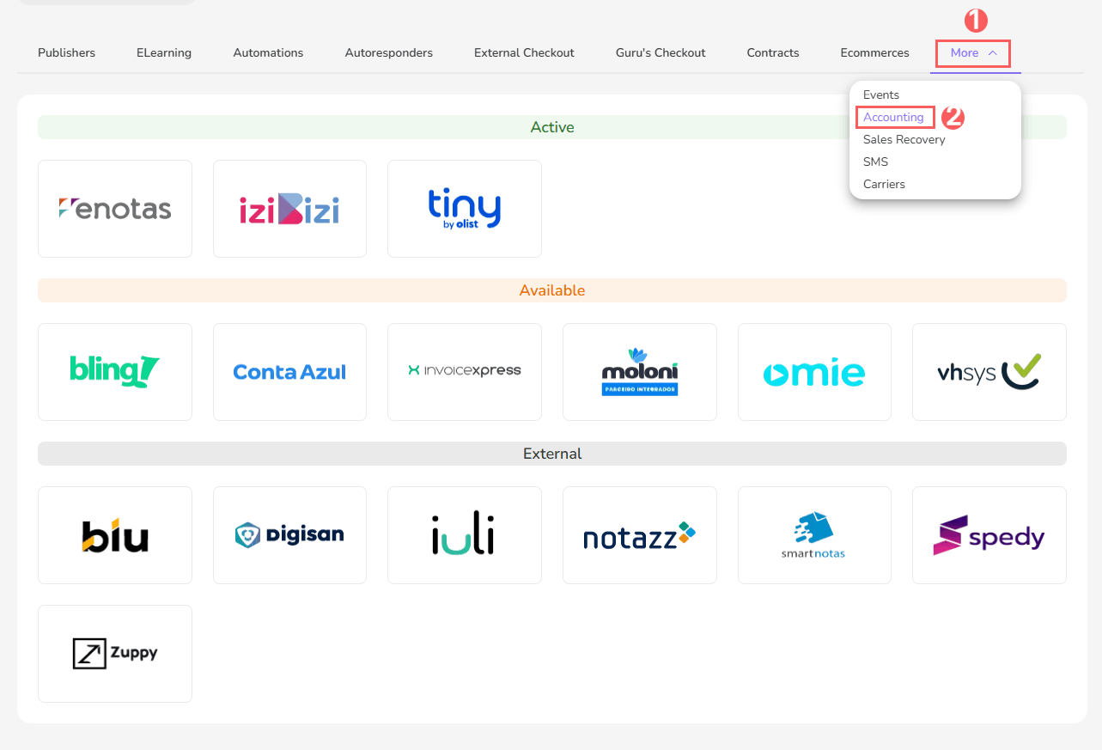Switch to the Ecommerces tab

[874, 53]
